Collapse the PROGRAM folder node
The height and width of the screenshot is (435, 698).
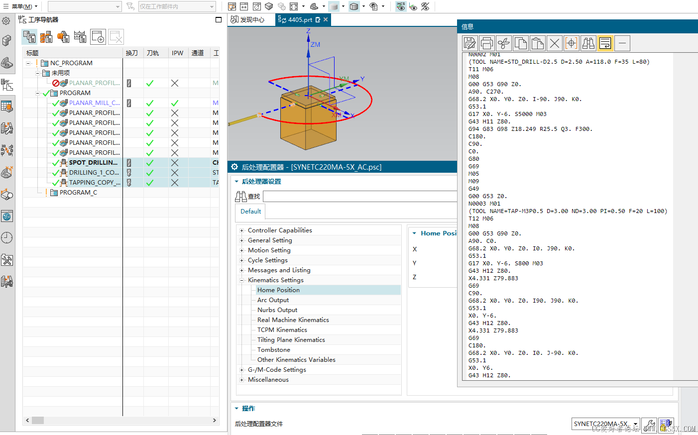tap(38, 93)
